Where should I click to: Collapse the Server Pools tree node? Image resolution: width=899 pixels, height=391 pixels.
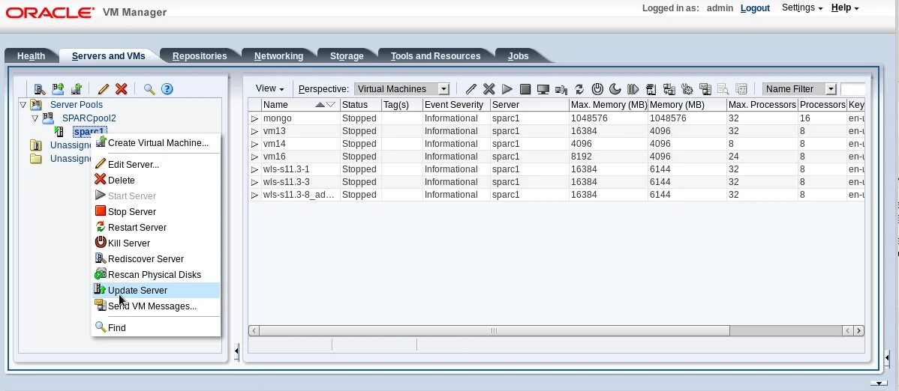[23, 105]
